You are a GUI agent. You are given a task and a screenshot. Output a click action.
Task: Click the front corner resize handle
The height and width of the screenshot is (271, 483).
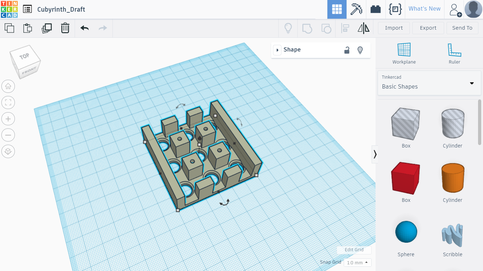click(178, 210)
